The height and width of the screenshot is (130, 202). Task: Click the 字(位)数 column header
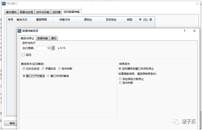146,19
